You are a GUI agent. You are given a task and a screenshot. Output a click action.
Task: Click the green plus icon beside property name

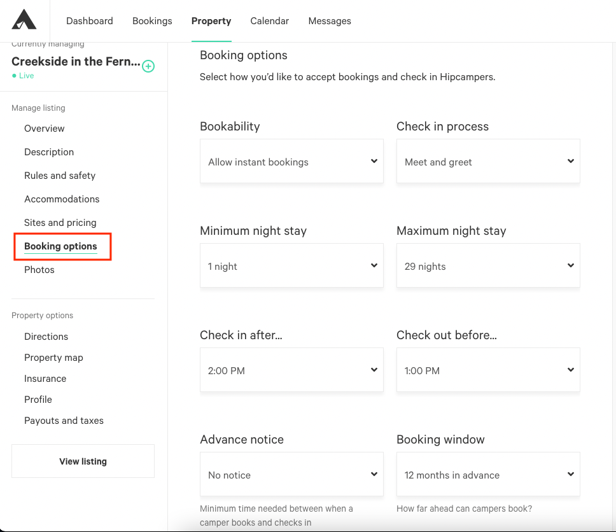(x=148, y=66)
